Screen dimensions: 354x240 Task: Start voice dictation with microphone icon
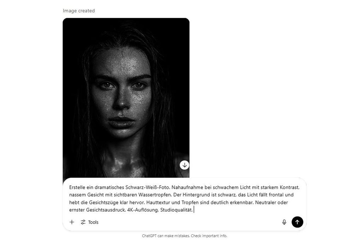click(x=284, y=222)
